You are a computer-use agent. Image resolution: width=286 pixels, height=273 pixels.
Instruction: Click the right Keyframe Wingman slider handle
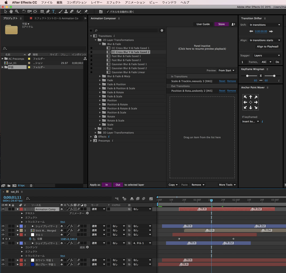coord(274,76)
